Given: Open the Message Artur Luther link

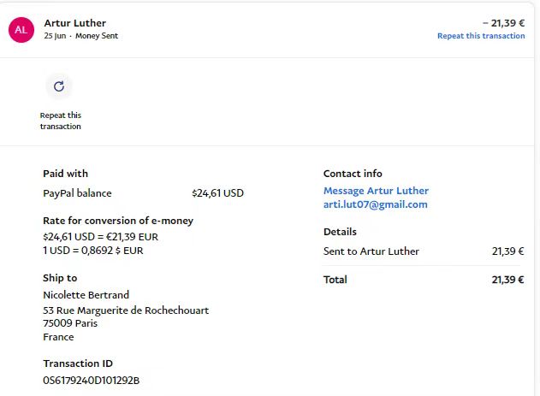Looking at the screenshot, I should coord(376,191).
